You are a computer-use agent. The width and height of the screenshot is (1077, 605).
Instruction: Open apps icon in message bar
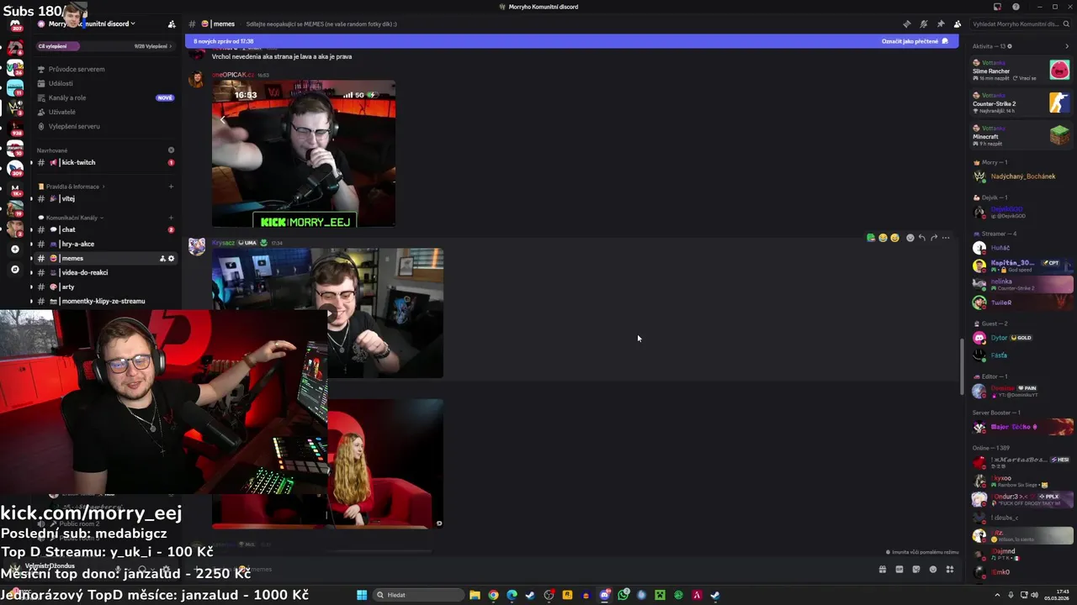[949, 569]
